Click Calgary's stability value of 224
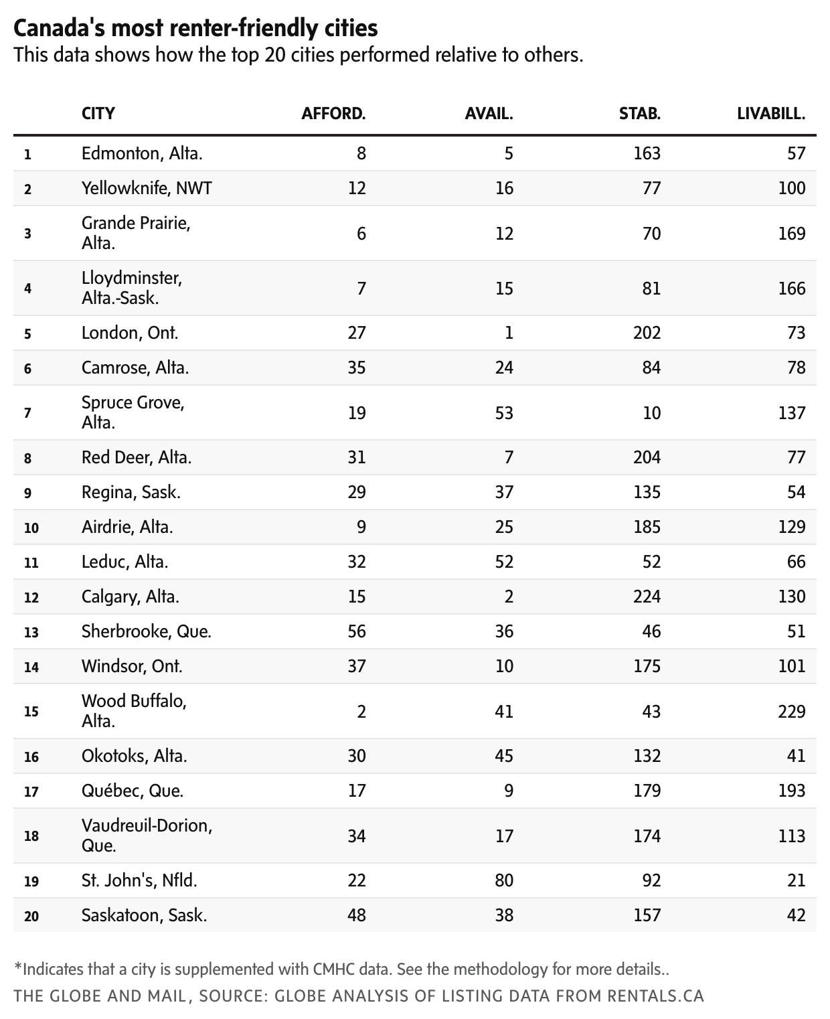The width and height of the screenshot is (830, 1019). point(647,597)
